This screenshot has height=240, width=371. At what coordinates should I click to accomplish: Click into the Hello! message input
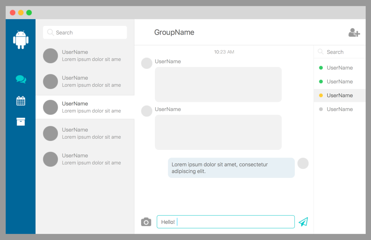pyautogui.click(x=226, y=222)
